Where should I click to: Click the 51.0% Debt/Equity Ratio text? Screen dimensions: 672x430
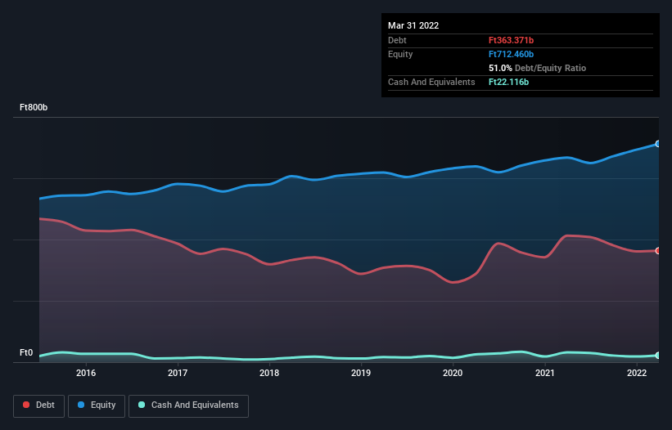pos(537,68)
